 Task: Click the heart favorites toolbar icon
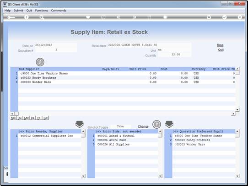88,17
